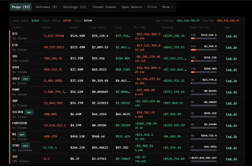Screen dimensions: 252x166
Task: Click the GOLD liquidation distance bar
Action: coord(204,83)
